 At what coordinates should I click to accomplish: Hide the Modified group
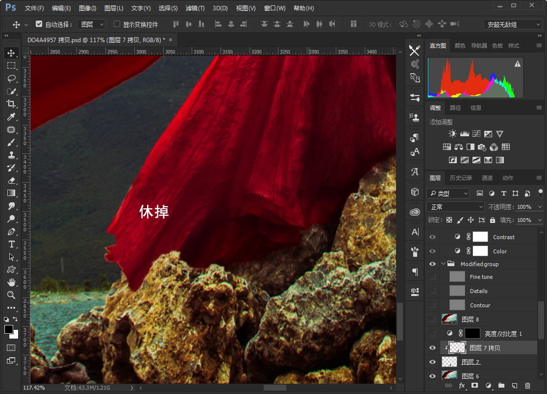click(x=433, y=264)
